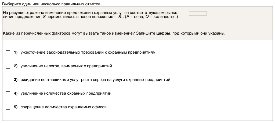Image resolution: width=275 pixels, height=123 pixels.
Task: Click answer text "увеличение налогов, взимаемых с предприятий"
Action: coord(66,66)
